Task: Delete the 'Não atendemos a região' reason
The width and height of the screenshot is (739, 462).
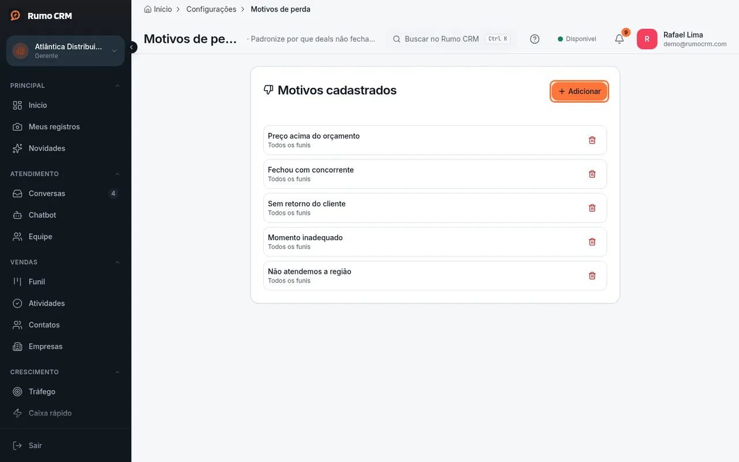Action: [592, 275]
